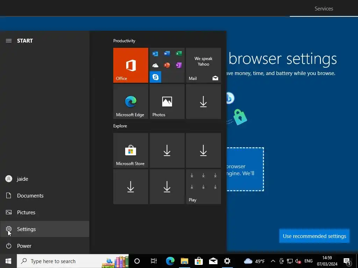Open the clock and calendar flyout
Viewport: 358px width, 268px height.
tap(327, 261)
